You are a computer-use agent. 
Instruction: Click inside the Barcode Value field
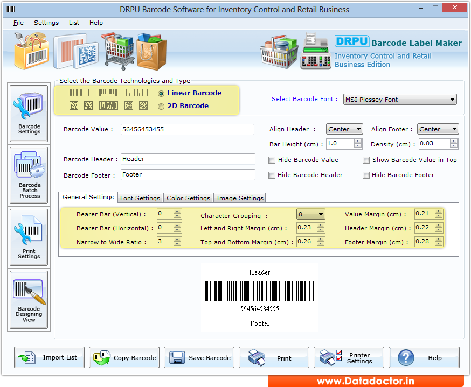pos(188,129)
